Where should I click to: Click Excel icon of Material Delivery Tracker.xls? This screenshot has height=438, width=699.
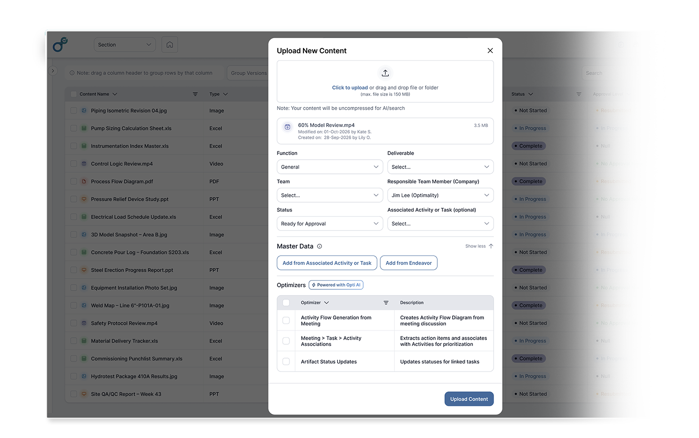(x=84, y=341)
